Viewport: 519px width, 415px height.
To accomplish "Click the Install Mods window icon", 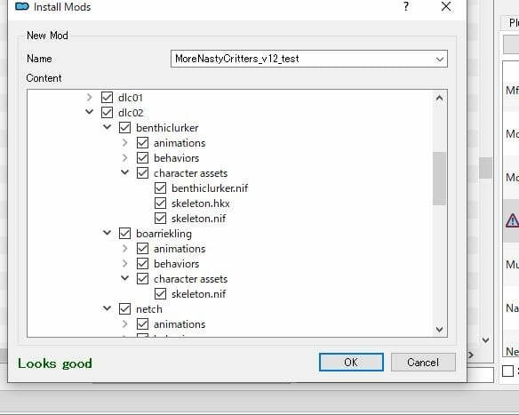I will pyautogui.click(x=22, y=6).
